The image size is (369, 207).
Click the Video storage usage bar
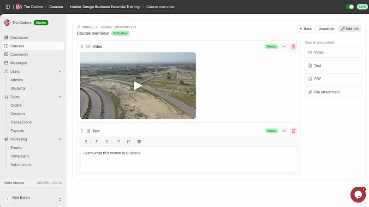click(x=33, y=188)
